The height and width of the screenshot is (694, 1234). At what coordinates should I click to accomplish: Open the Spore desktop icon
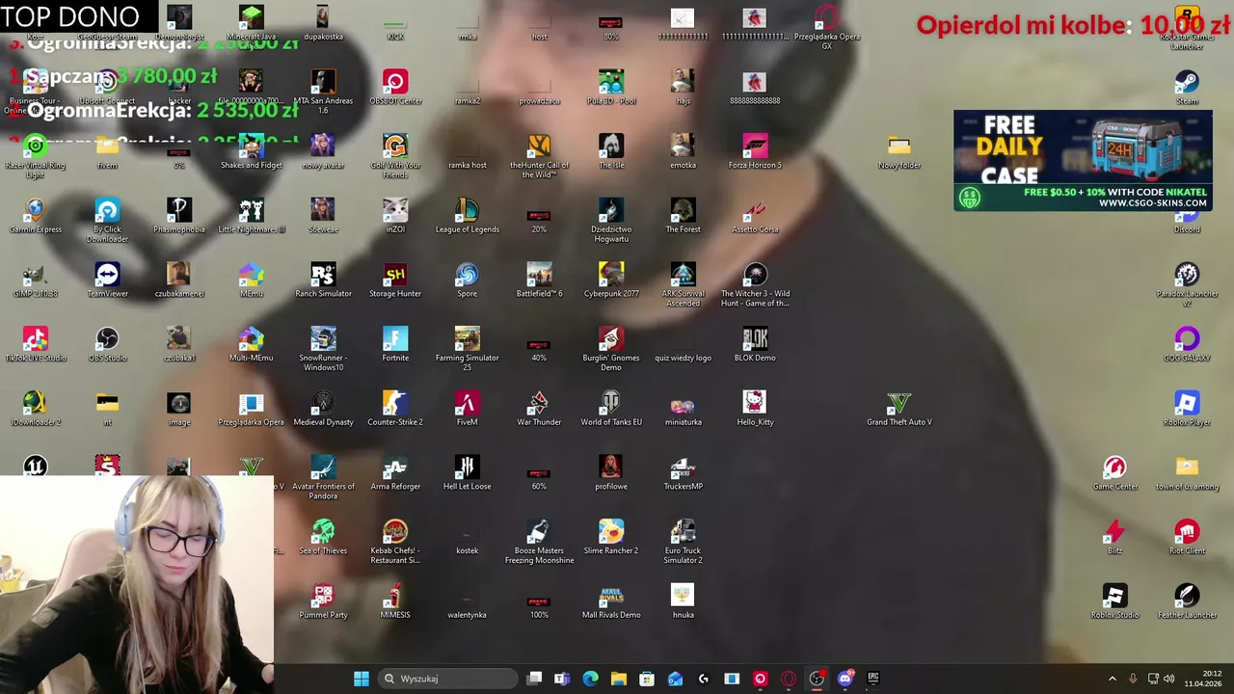[x=467, y=280]
